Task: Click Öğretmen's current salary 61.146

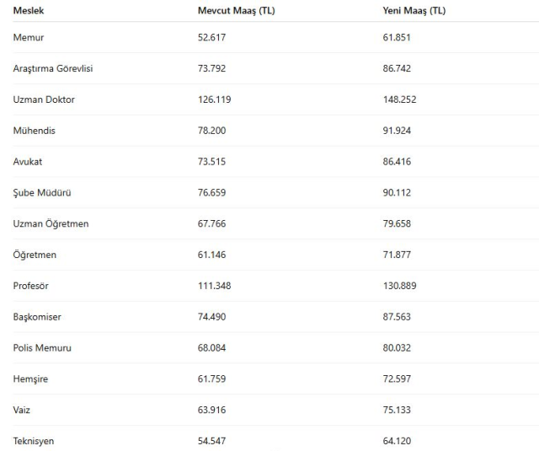Action: pos(211,255)
